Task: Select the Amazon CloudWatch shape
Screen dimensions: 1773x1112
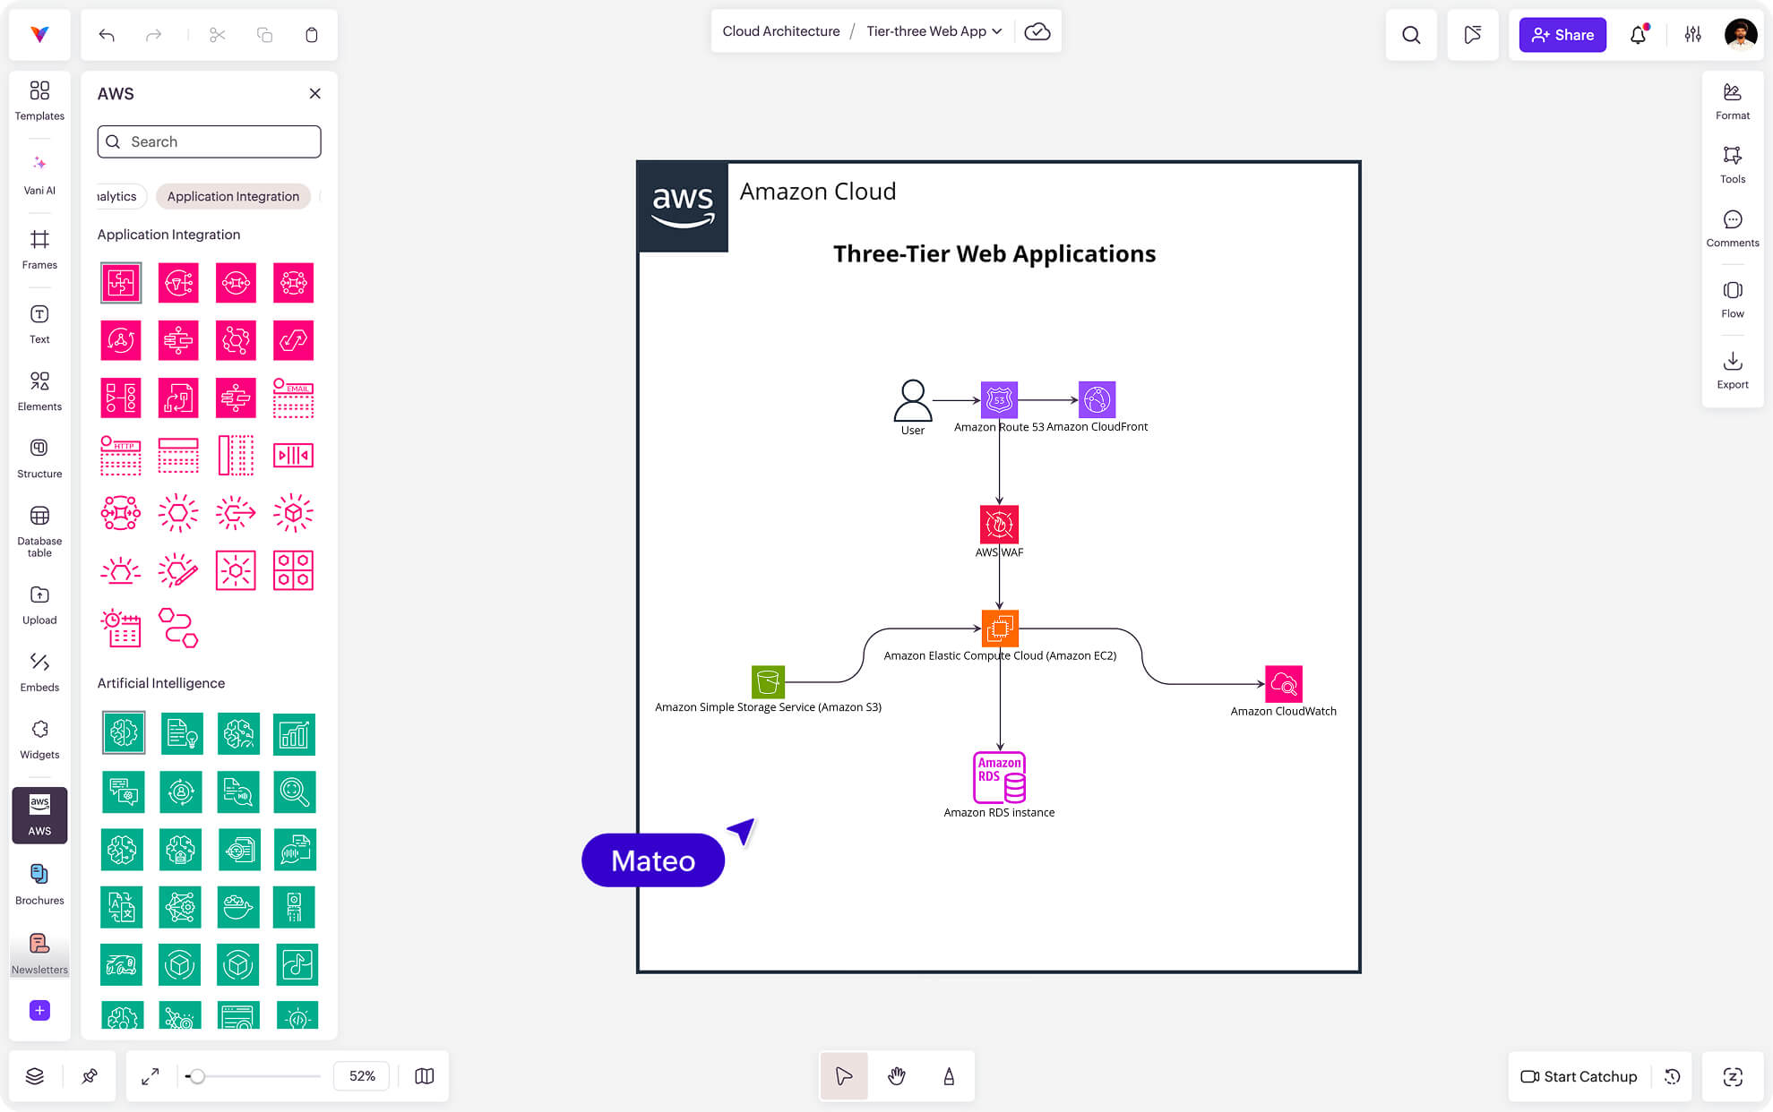Action: click(1284, 684)
